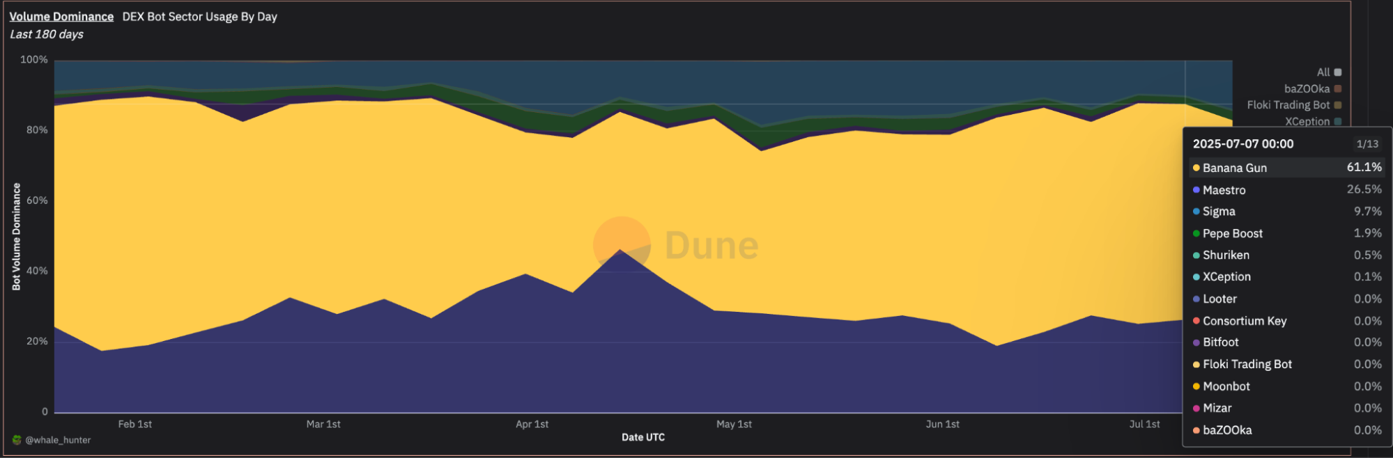The width and height of the screenshot is (1393, 458).
Task: Open the Volume Dominance title link
Action: coord(61,17)
